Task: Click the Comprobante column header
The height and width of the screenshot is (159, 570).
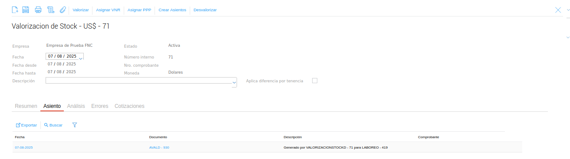Action: (x=428, y=137)
